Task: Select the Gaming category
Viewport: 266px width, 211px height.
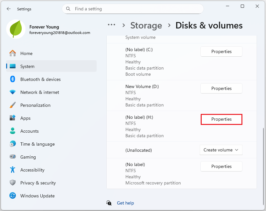Action: pyautogui.click(x=28, y=157)
